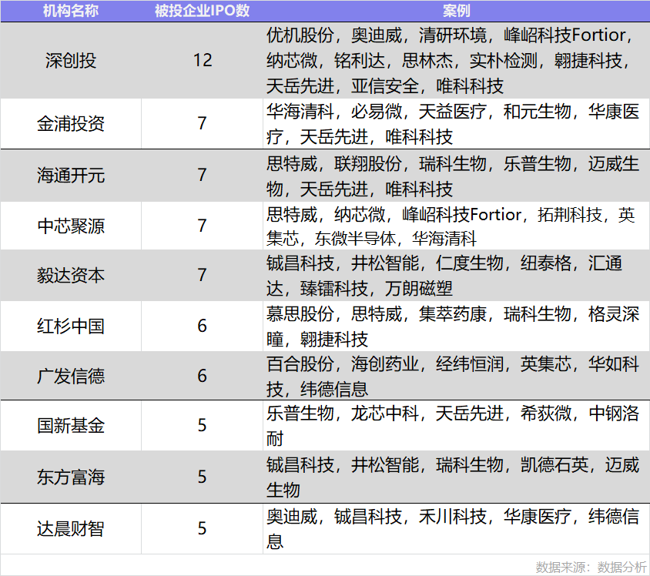Click the IPO count for 金浦投资

click(x=202, y=123)
